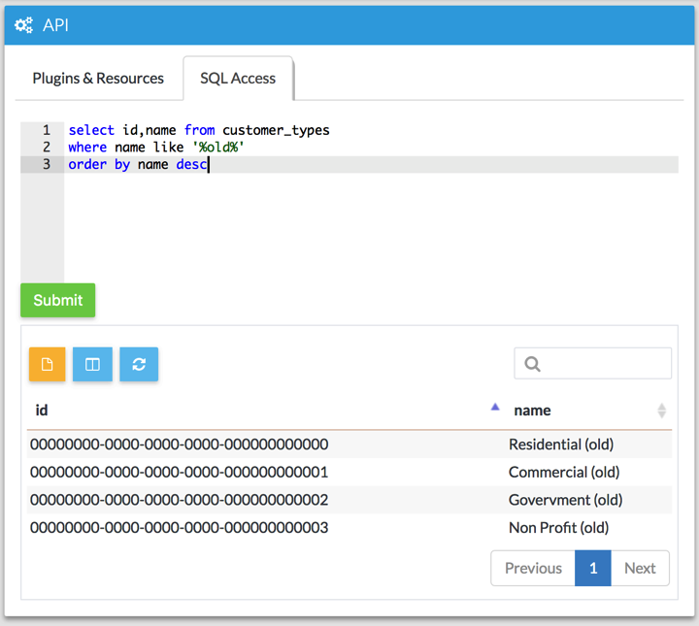Click the sort arrow in id column

(495, 408)
